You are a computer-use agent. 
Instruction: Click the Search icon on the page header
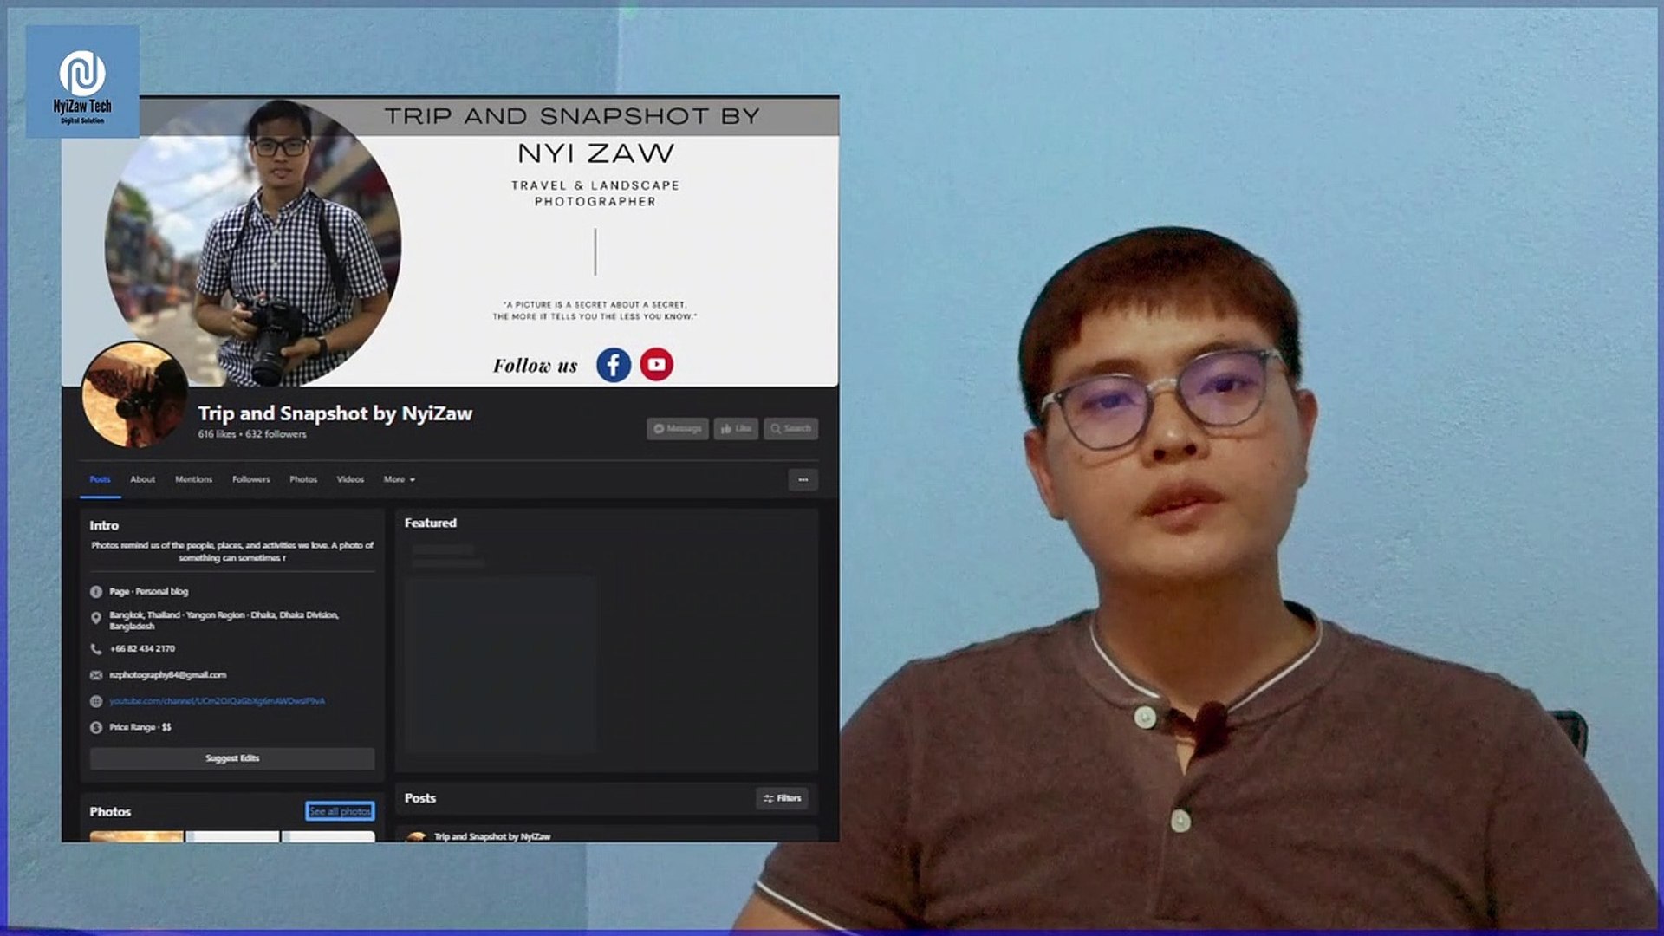790,428
